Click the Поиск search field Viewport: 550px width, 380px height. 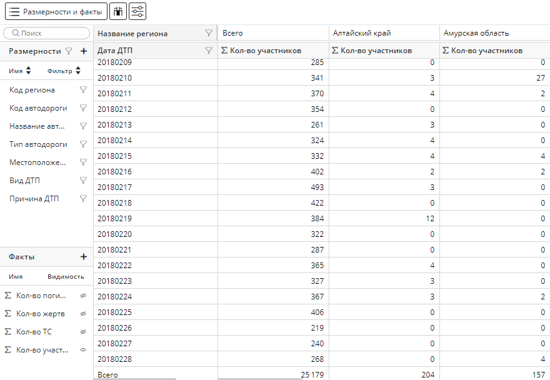(x=47, y=33)
